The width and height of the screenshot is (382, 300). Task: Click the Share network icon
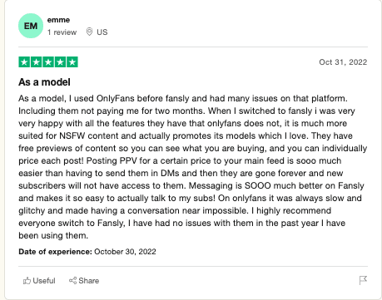pos(72,280)
